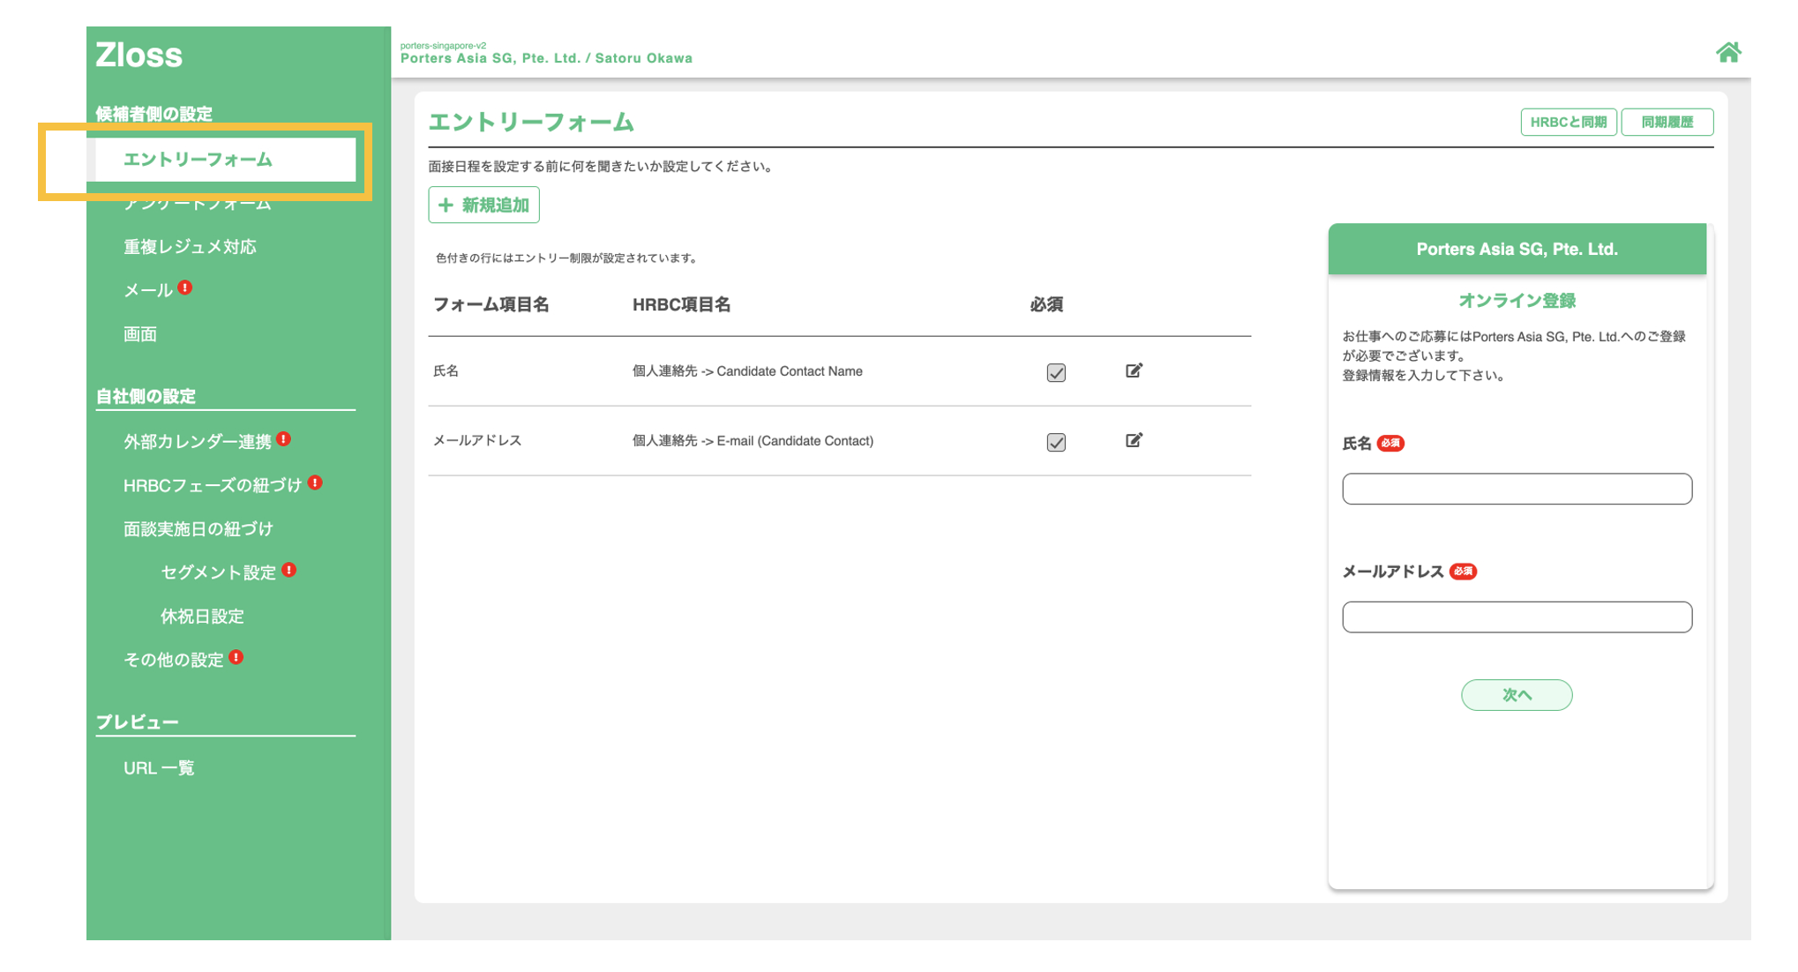
Task: Open 同期履歴 sync history
Action: 1666,122
